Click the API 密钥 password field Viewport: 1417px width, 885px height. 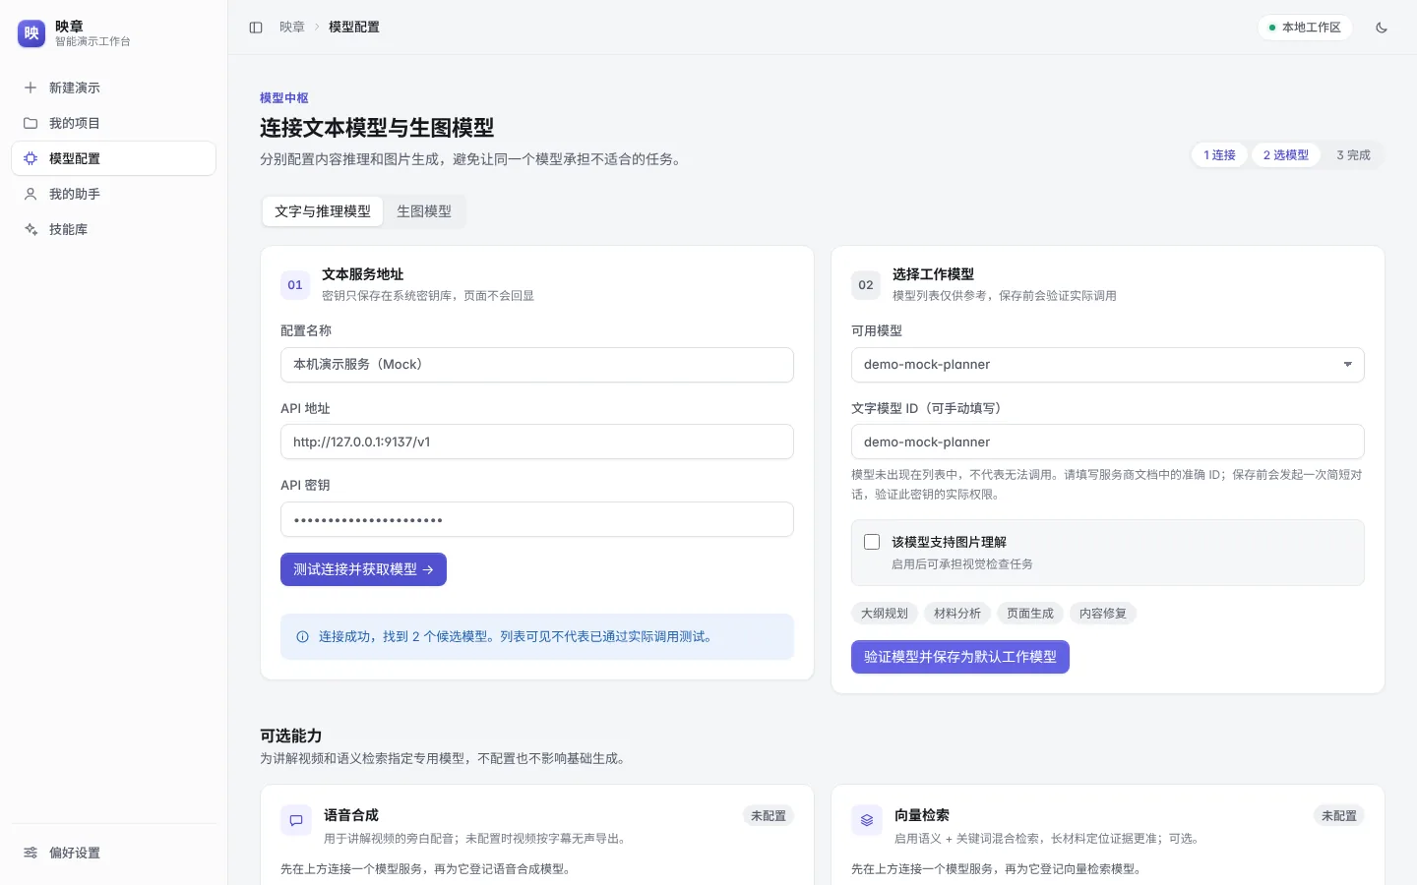(537, 519)
